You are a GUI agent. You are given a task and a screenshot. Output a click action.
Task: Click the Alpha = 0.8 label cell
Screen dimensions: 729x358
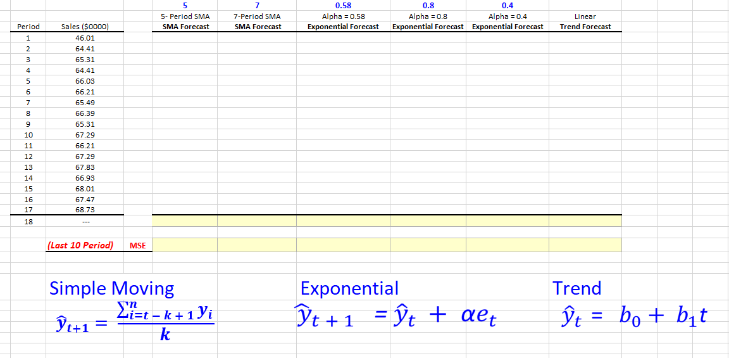pyautogui.click(x=428, y=16)
